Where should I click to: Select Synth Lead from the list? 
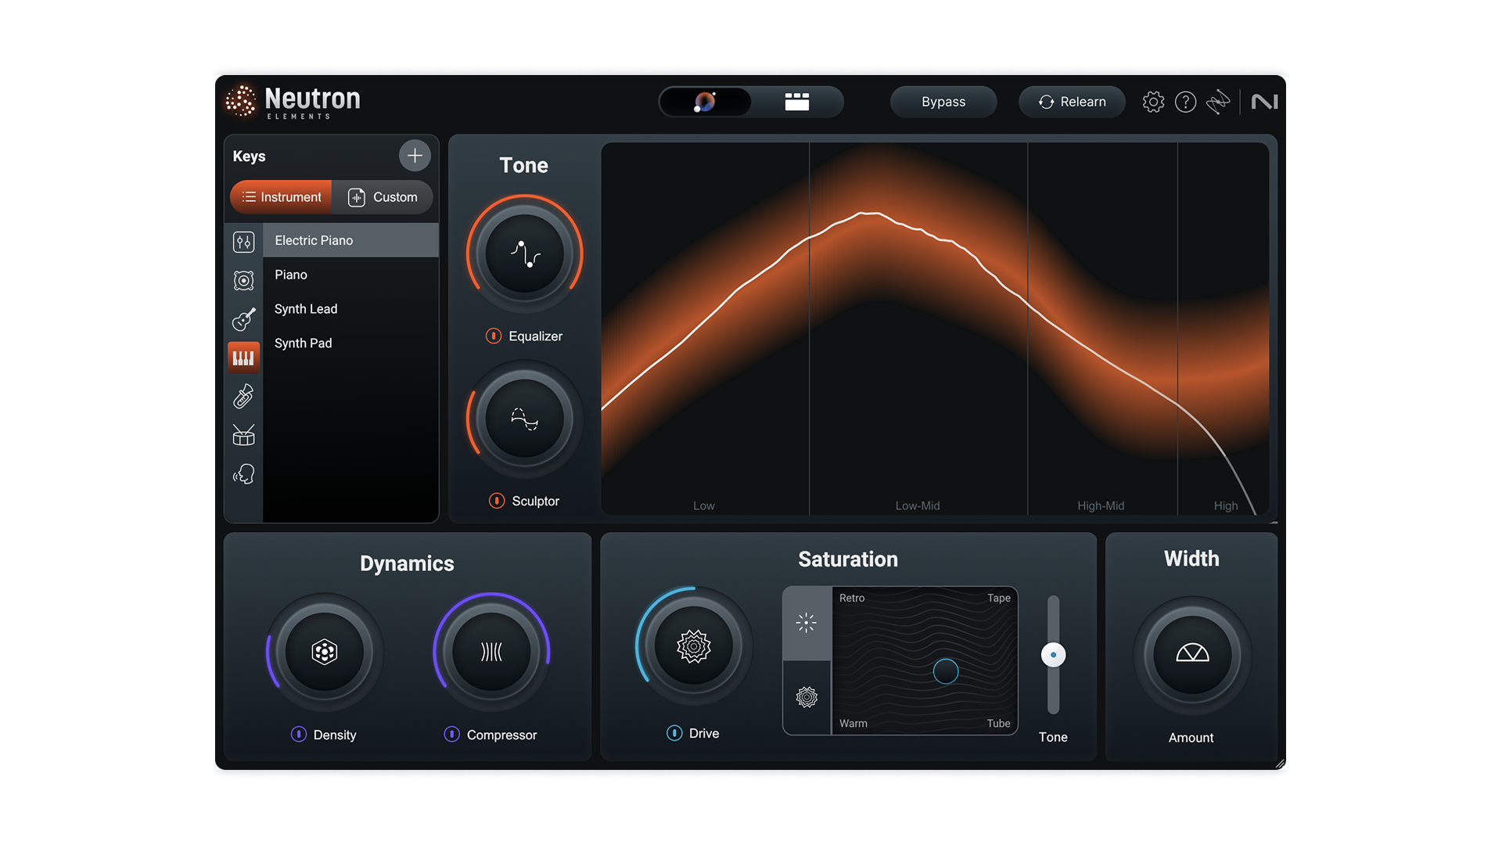tap(306, 309)
